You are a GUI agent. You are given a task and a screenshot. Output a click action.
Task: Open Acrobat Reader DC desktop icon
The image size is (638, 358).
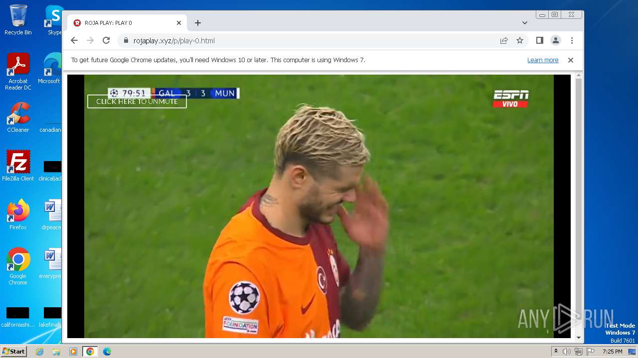(x=18, y=72)
